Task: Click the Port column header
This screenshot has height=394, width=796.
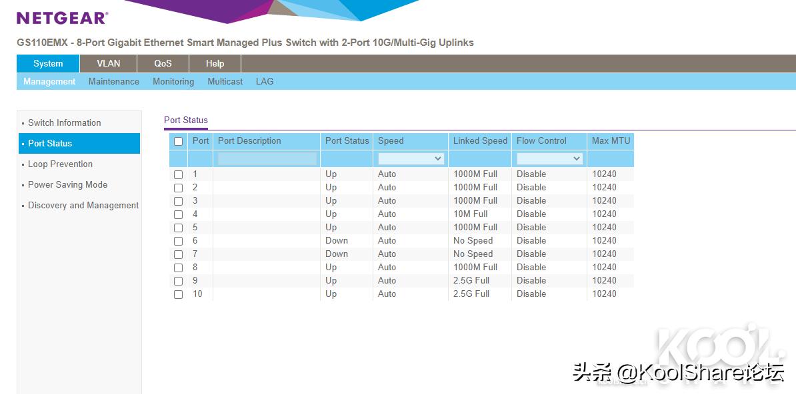Action: click(x=201, y=141)
